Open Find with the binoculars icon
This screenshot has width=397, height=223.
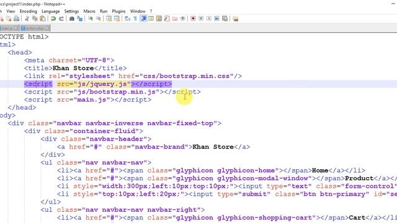(72, 19)
